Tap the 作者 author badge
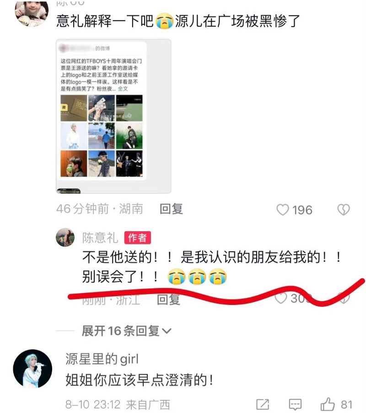This screenshot has height=413, width=366. tap(138, 238)
